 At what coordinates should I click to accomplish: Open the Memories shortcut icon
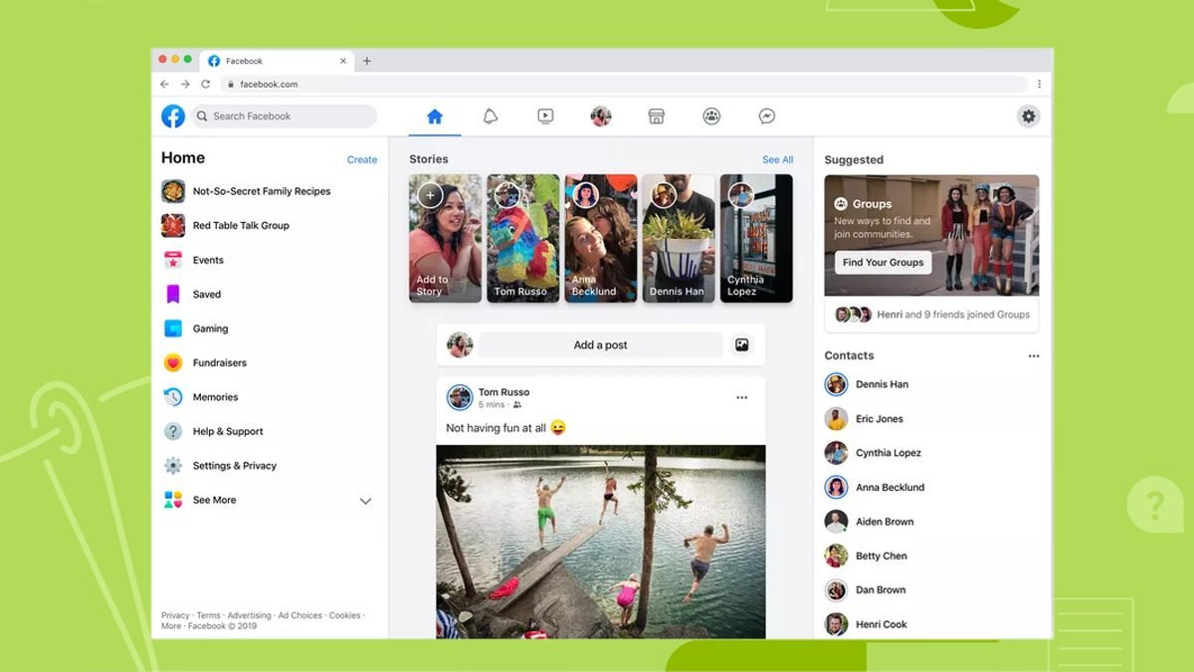(172, 397)
